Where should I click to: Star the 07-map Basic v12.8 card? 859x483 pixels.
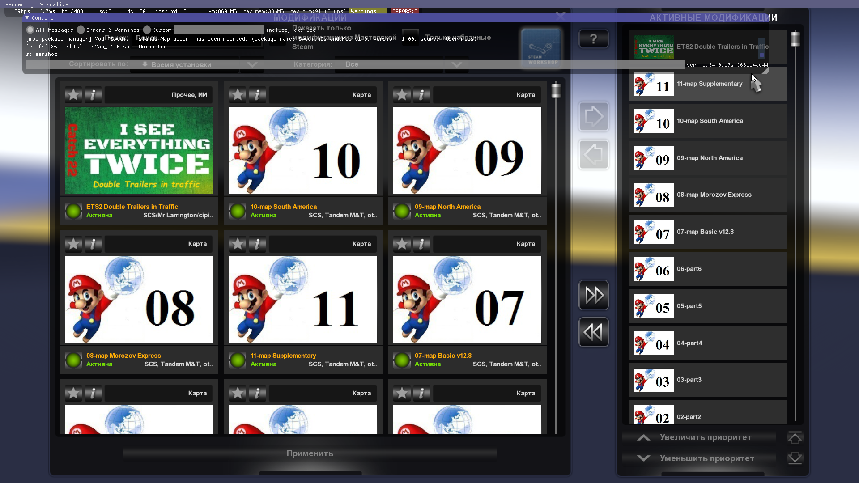point(402,244)
